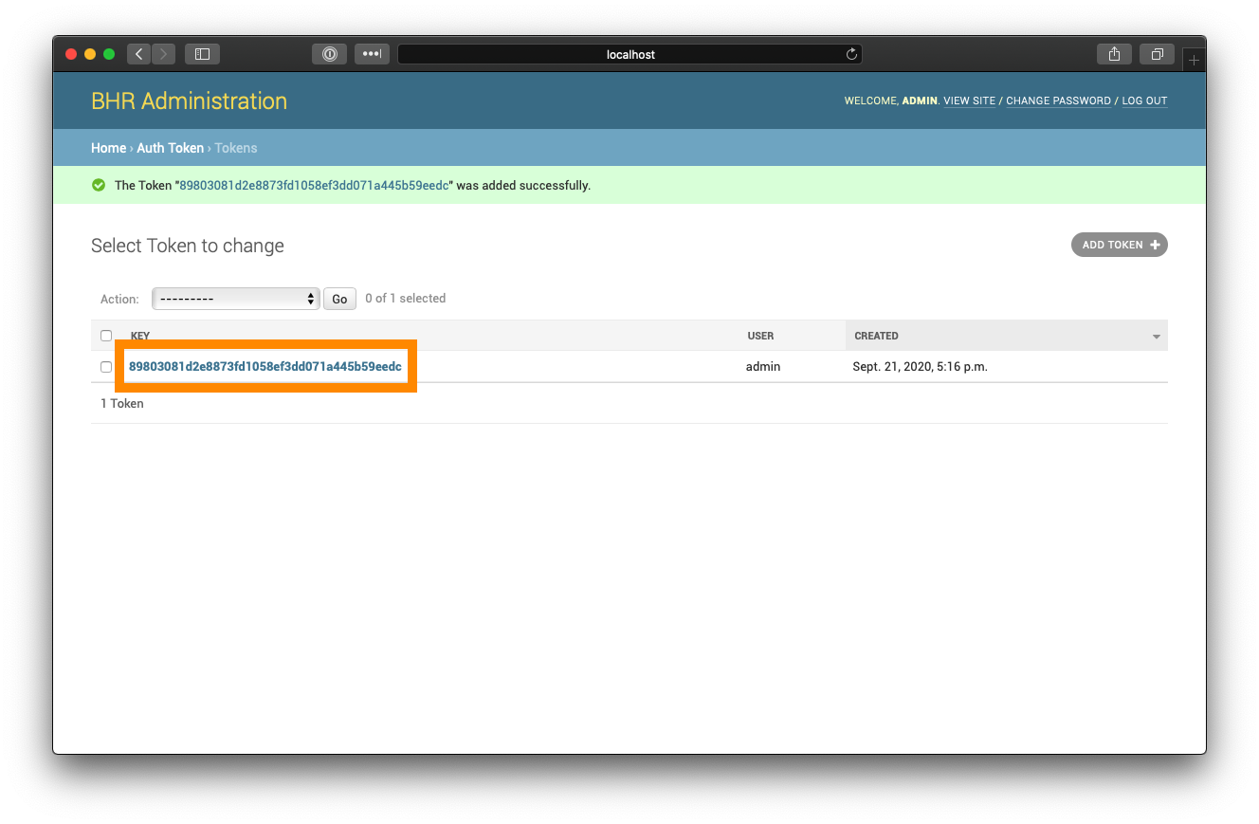
Task: Click the Sept. 21, 2020, 5:16 p.m. cell
Action: point(920,366)
